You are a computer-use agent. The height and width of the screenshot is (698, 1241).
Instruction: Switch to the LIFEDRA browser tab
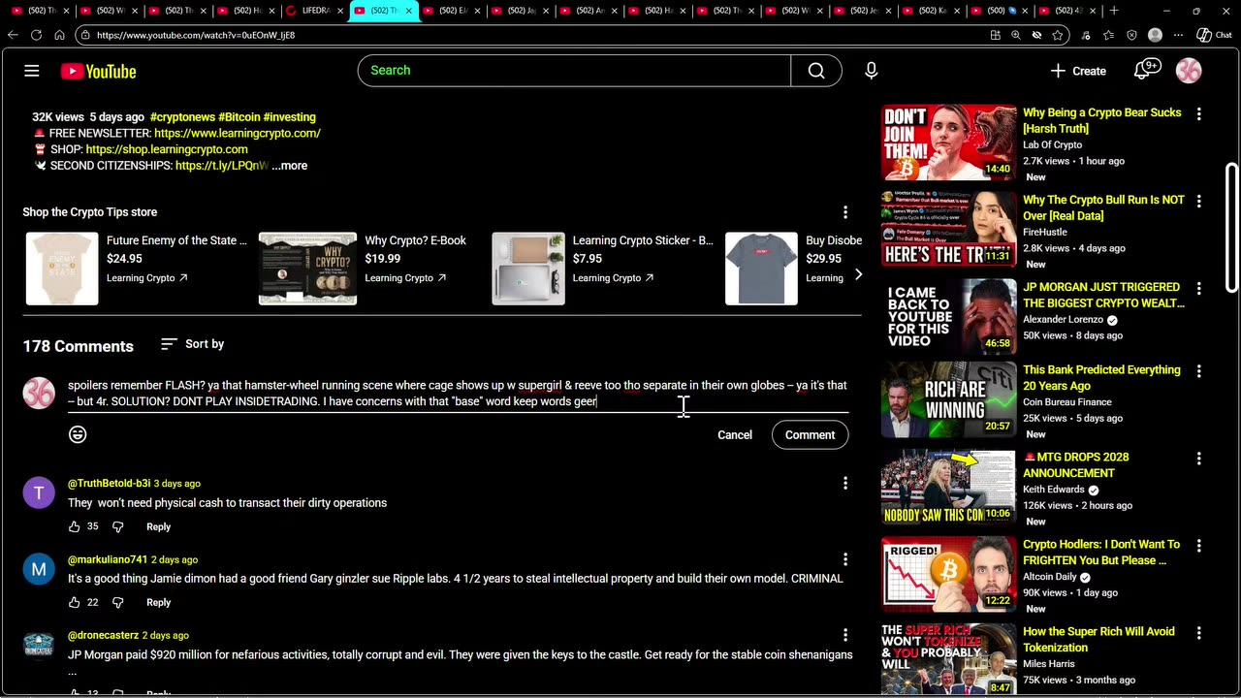point(315,11)
